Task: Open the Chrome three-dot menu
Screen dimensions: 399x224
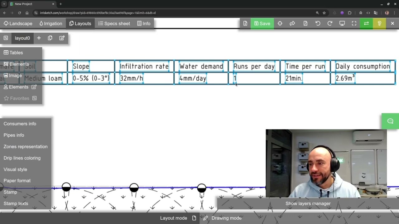Action: pos(394,13)
